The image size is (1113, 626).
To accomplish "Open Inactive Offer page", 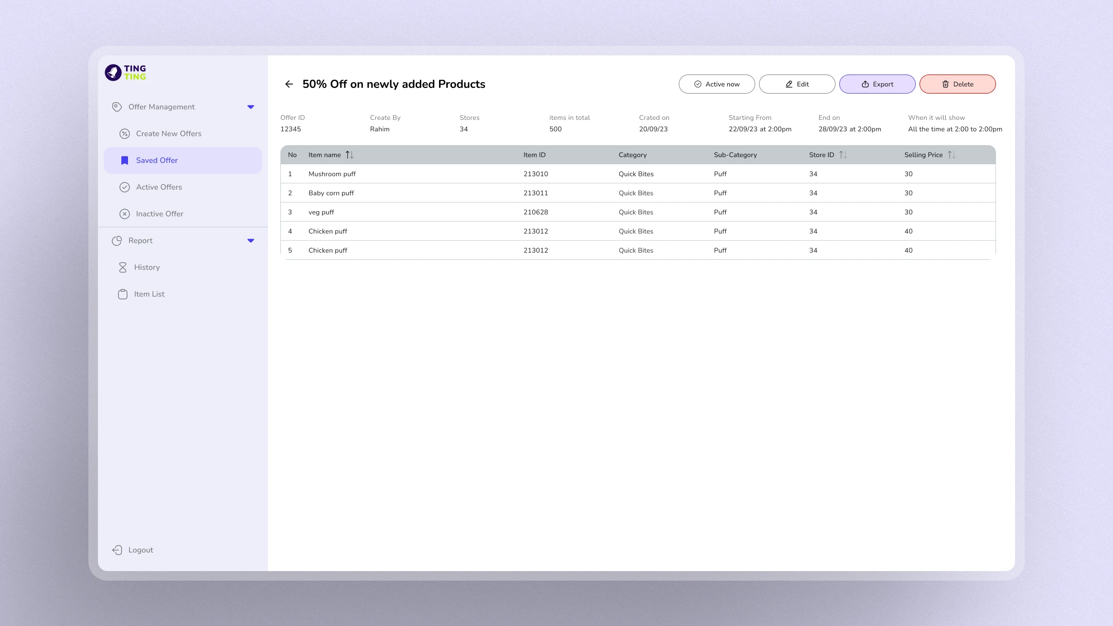I will (x=183, y=214).
